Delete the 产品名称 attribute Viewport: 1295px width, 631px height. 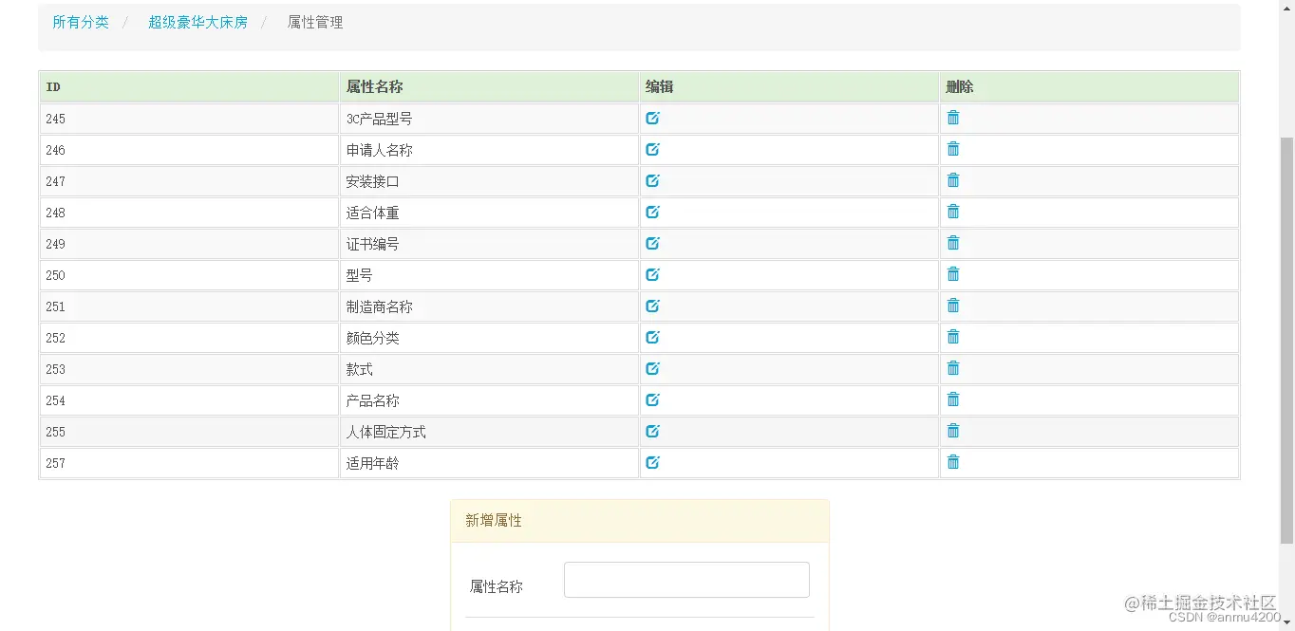[x=953, y=399]
